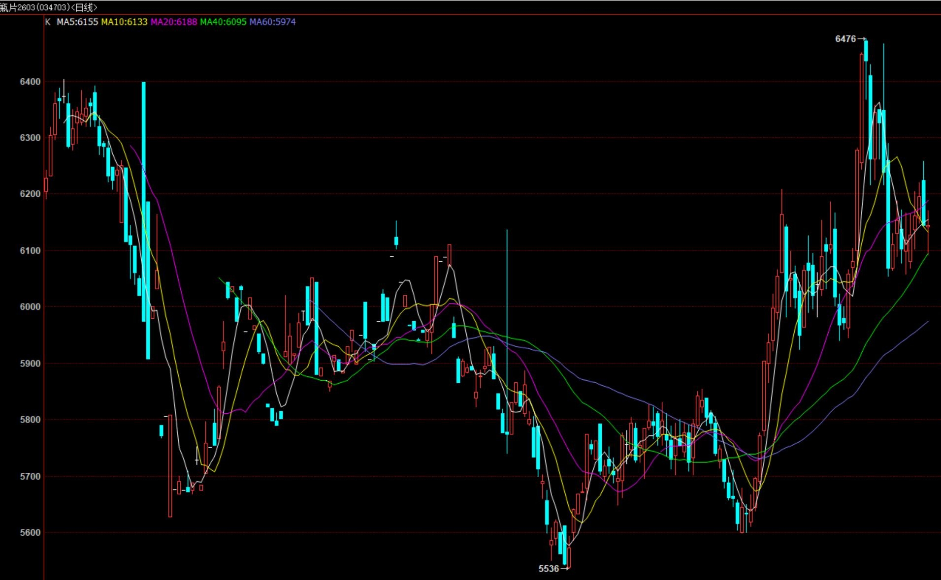941x580 pixels.
Task: Click the green MA40:6095 label
Action: [x=223, y=22]
